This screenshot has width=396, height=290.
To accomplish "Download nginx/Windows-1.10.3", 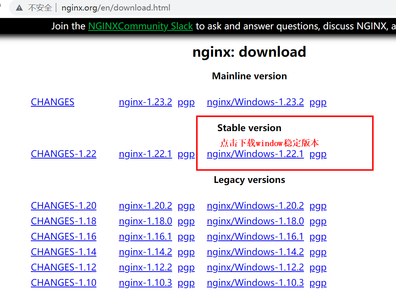I will click(x=255, y=283).
